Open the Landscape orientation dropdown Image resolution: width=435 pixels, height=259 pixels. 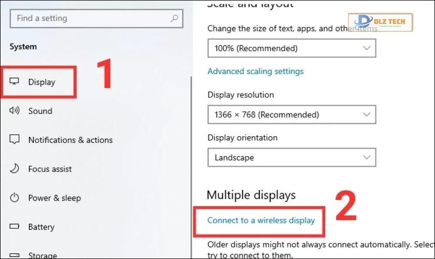292,157
